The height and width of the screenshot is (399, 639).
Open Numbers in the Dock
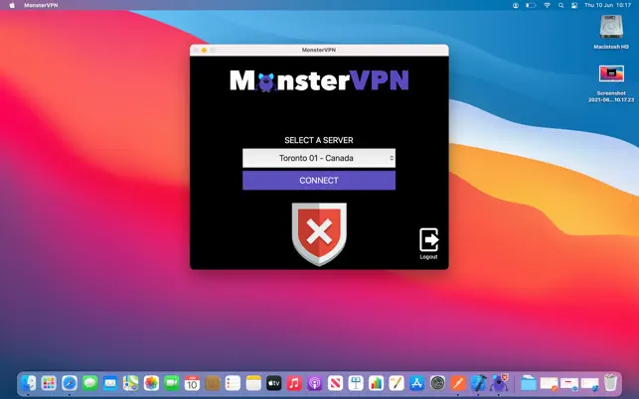(x=377, y=383)
